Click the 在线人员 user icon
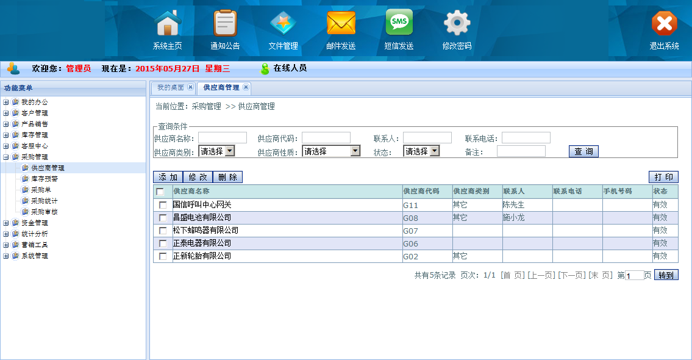The height and width of the screenshot is (360, 692). tap(265, 69)
